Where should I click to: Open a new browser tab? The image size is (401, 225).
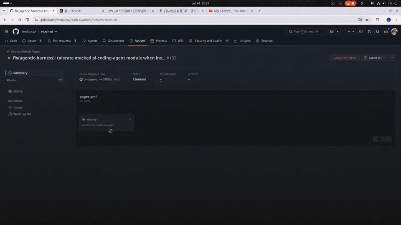(x=259, y=11)
